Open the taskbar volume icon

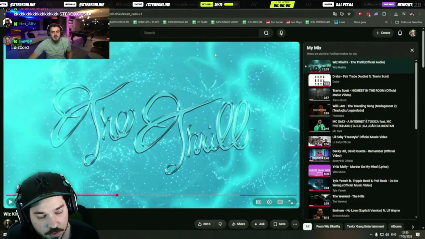point(387,235)
